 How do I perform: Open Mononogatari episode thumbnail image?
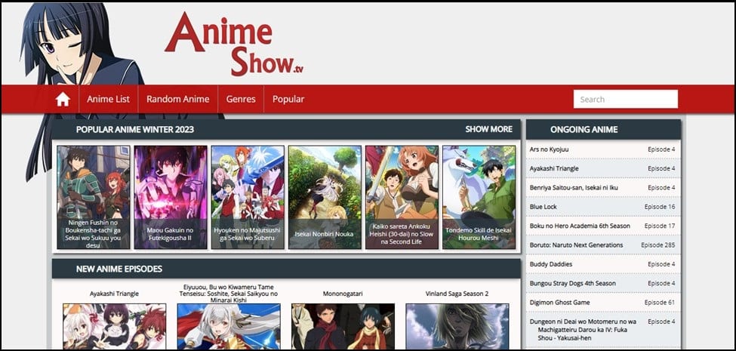tap(343, 325)
